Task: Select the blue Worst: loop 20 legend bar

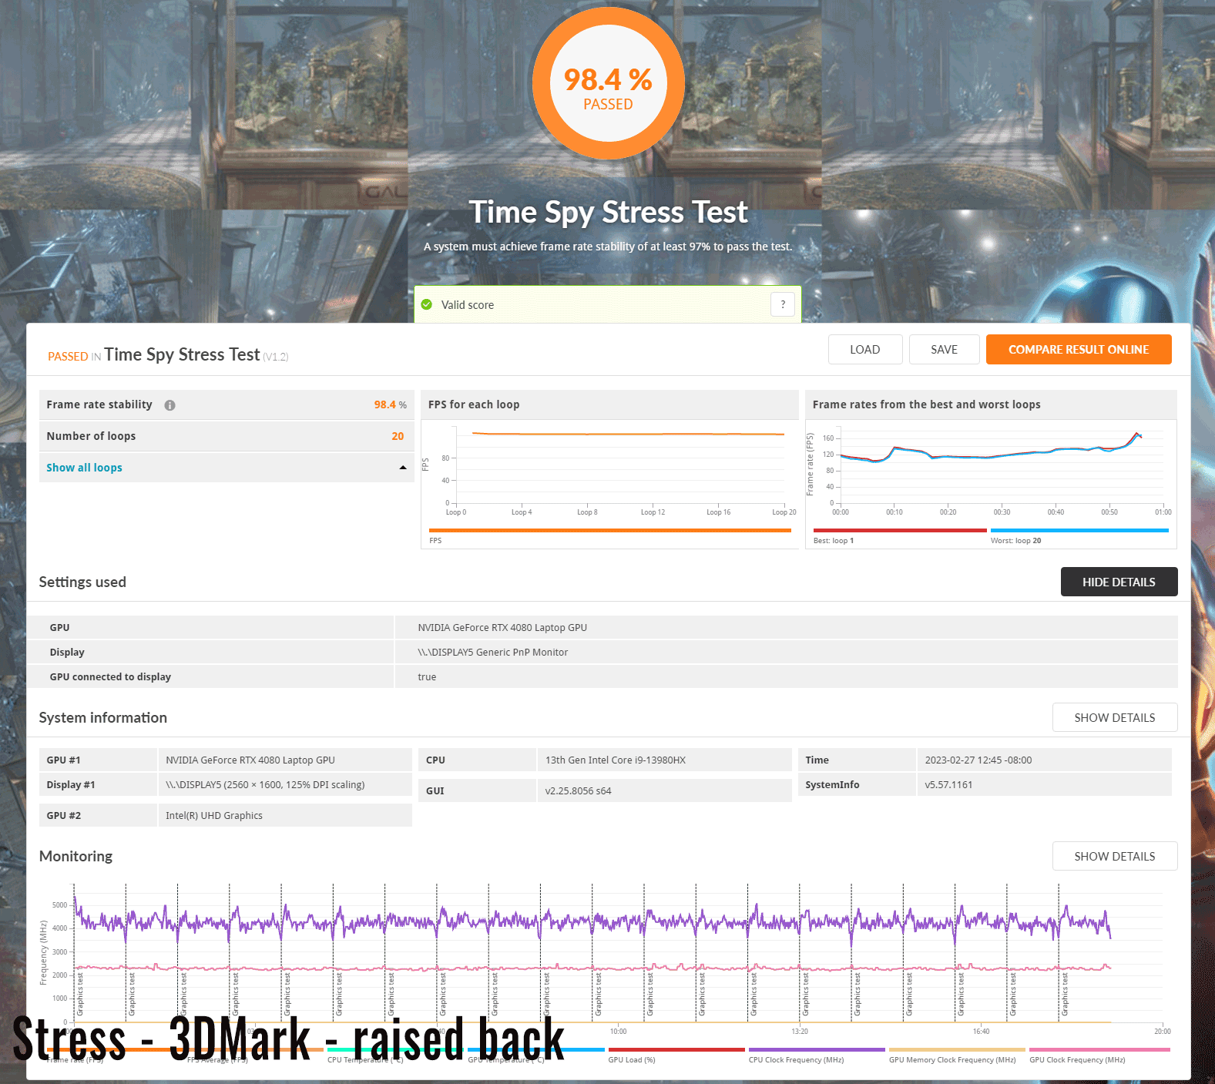Action: [x=1079, y=530]
